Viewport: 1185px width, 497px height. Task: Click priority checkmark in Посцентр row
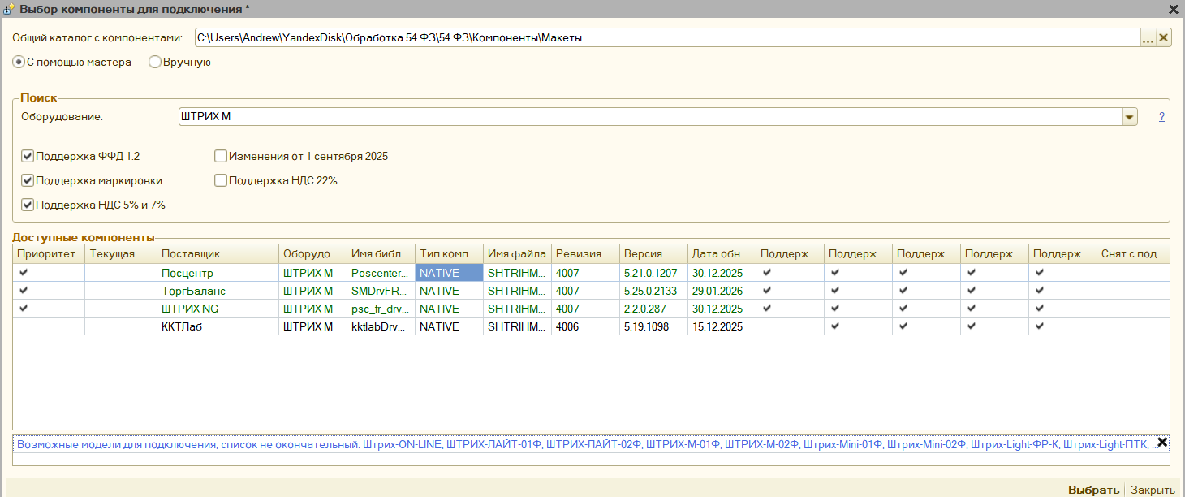click(24, 273)
